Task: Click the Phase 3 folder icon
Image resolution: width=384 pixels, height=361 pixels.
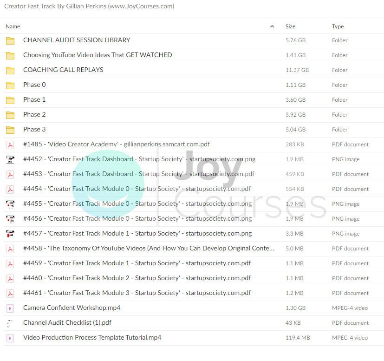Action: 10,130
